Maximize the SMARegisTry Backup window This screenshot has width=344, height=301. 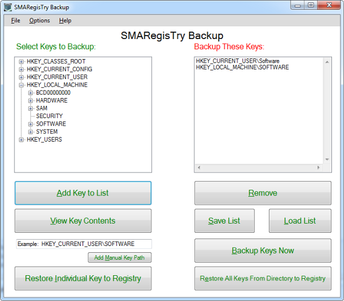(311, 5)
